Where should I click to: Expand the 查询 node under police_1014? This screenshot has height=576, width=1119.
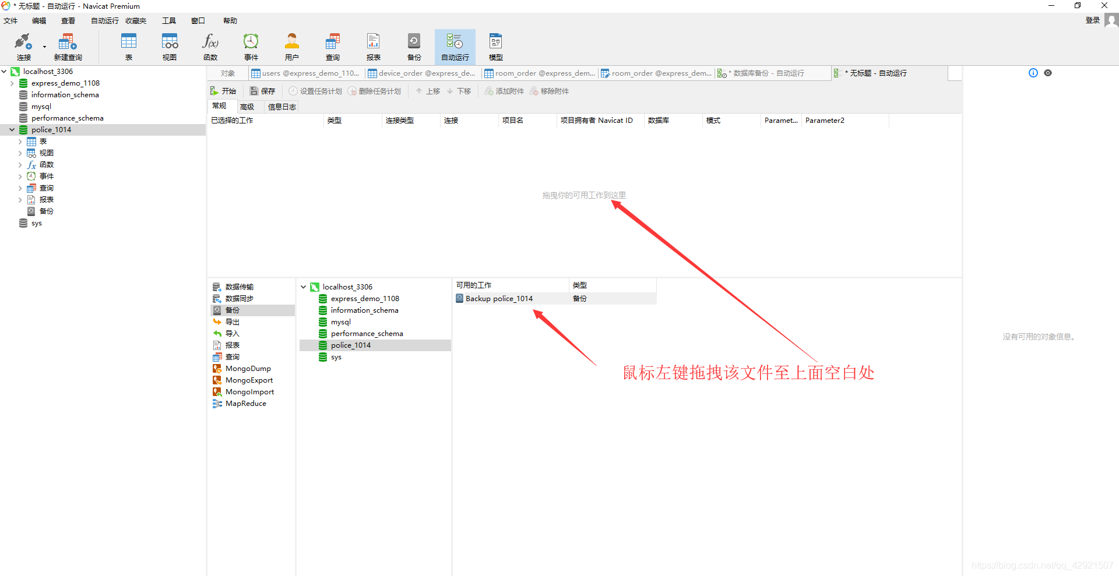coord(20,188)
